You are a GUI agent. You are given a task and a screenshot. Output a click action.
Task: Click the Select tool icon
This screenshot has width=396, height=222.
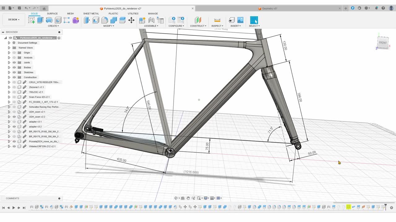pos(254,20)
